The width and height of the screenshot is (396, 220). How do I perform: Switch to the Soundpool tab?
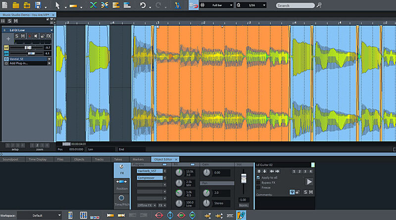pyautogui.click(x=10, y=160)
